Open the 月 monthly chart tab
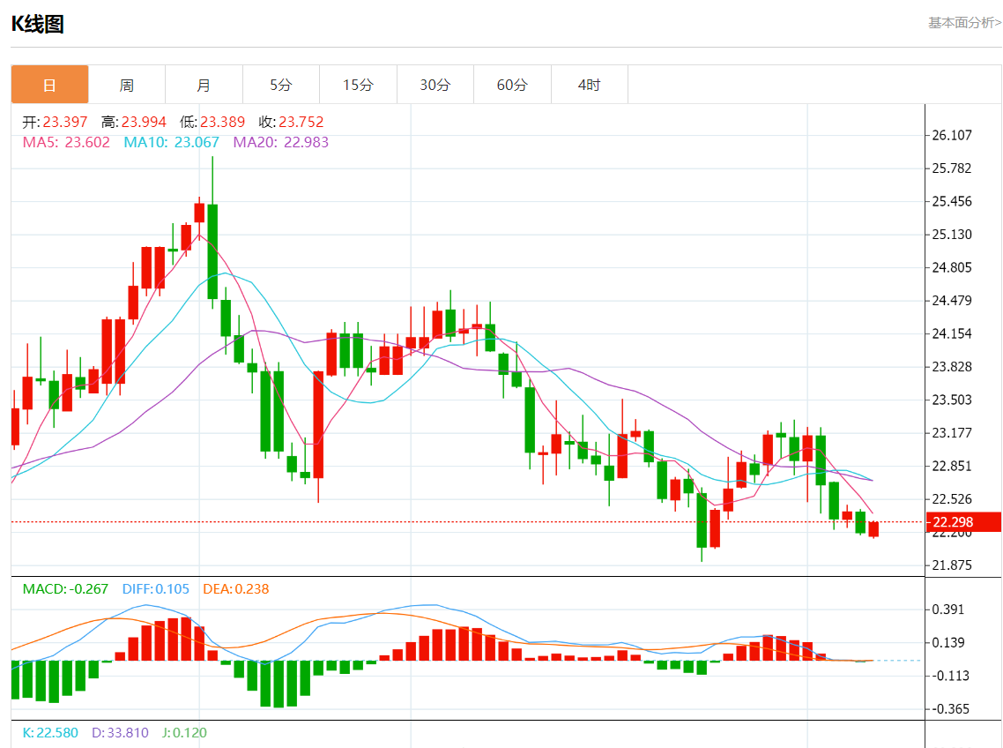Viewport: 1003px width, 748px height. tap(204, 85)
